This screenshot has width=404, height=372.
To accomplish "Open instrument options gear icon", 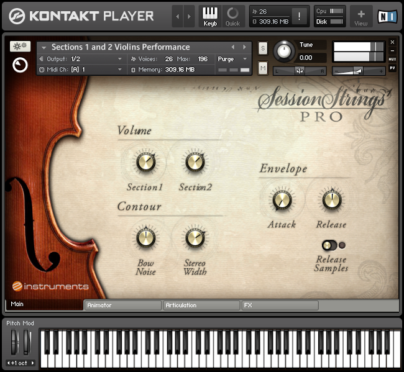I will point(20,47).
